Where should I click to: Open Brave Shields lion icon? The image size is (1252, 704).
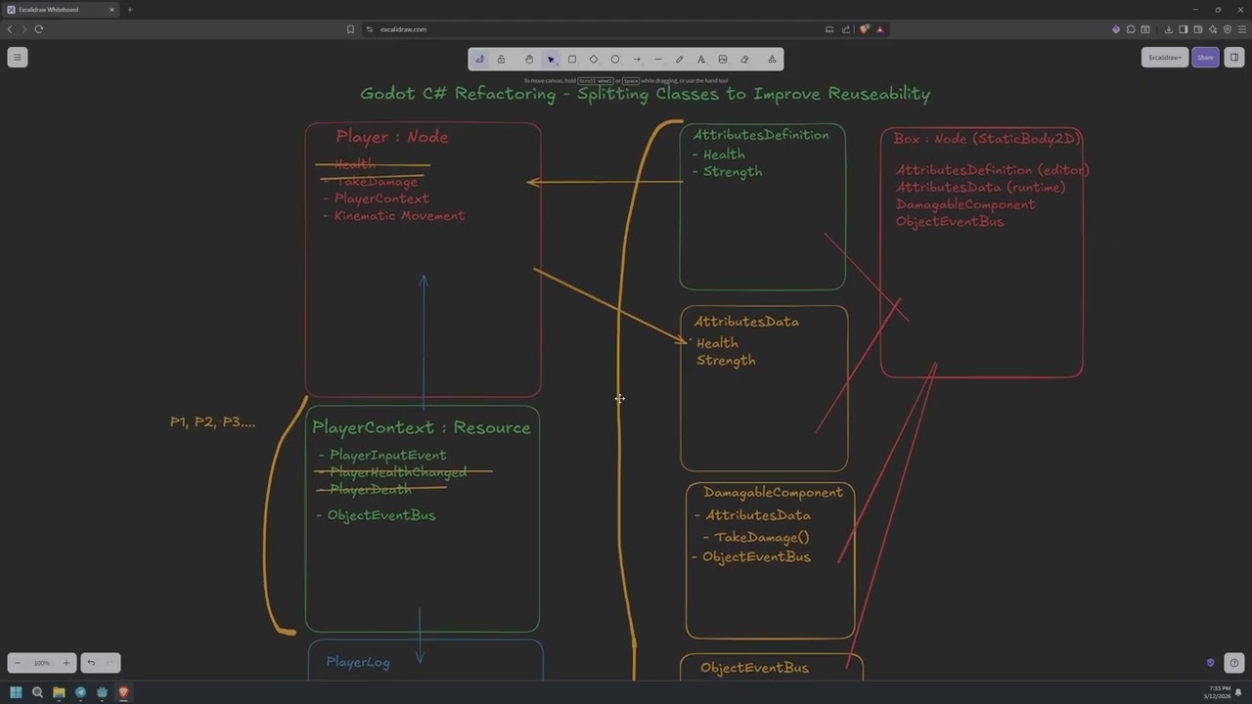865,29
